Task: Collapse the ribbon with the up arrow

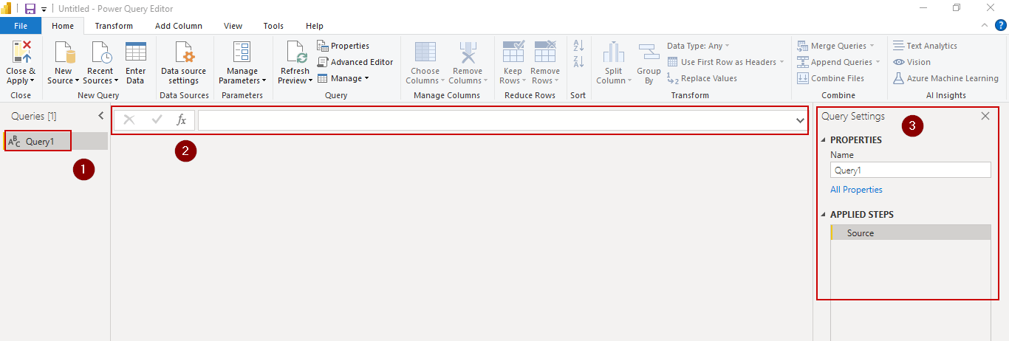Action: tap(984, 25)
